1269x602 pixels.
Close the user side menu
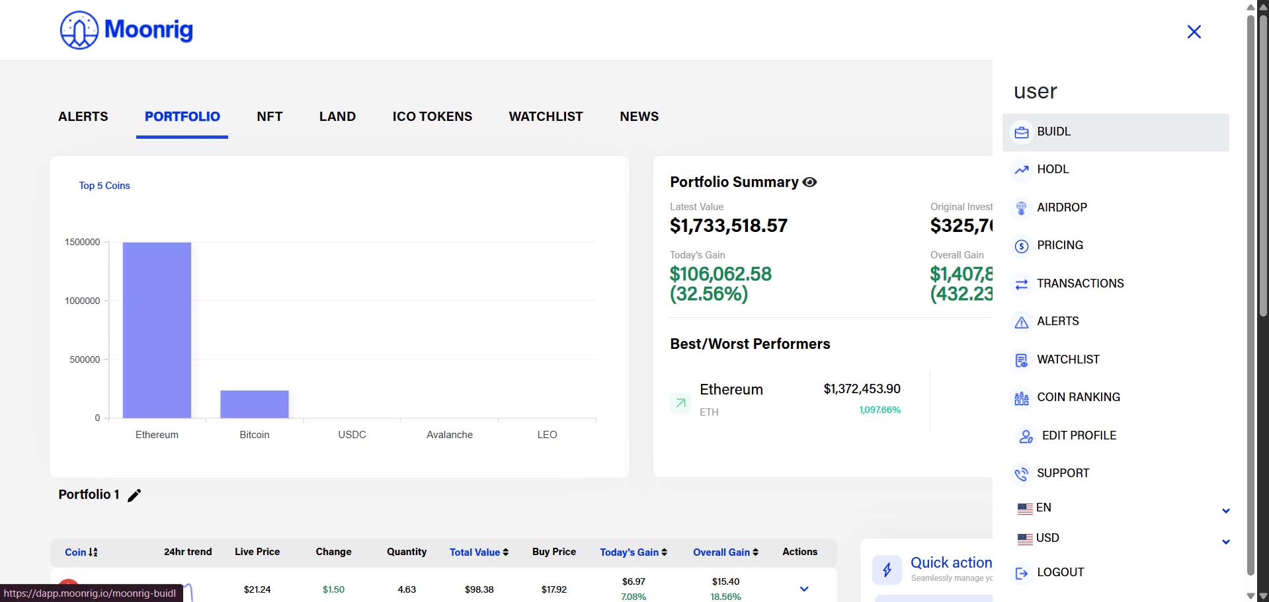pos(1194,32)
